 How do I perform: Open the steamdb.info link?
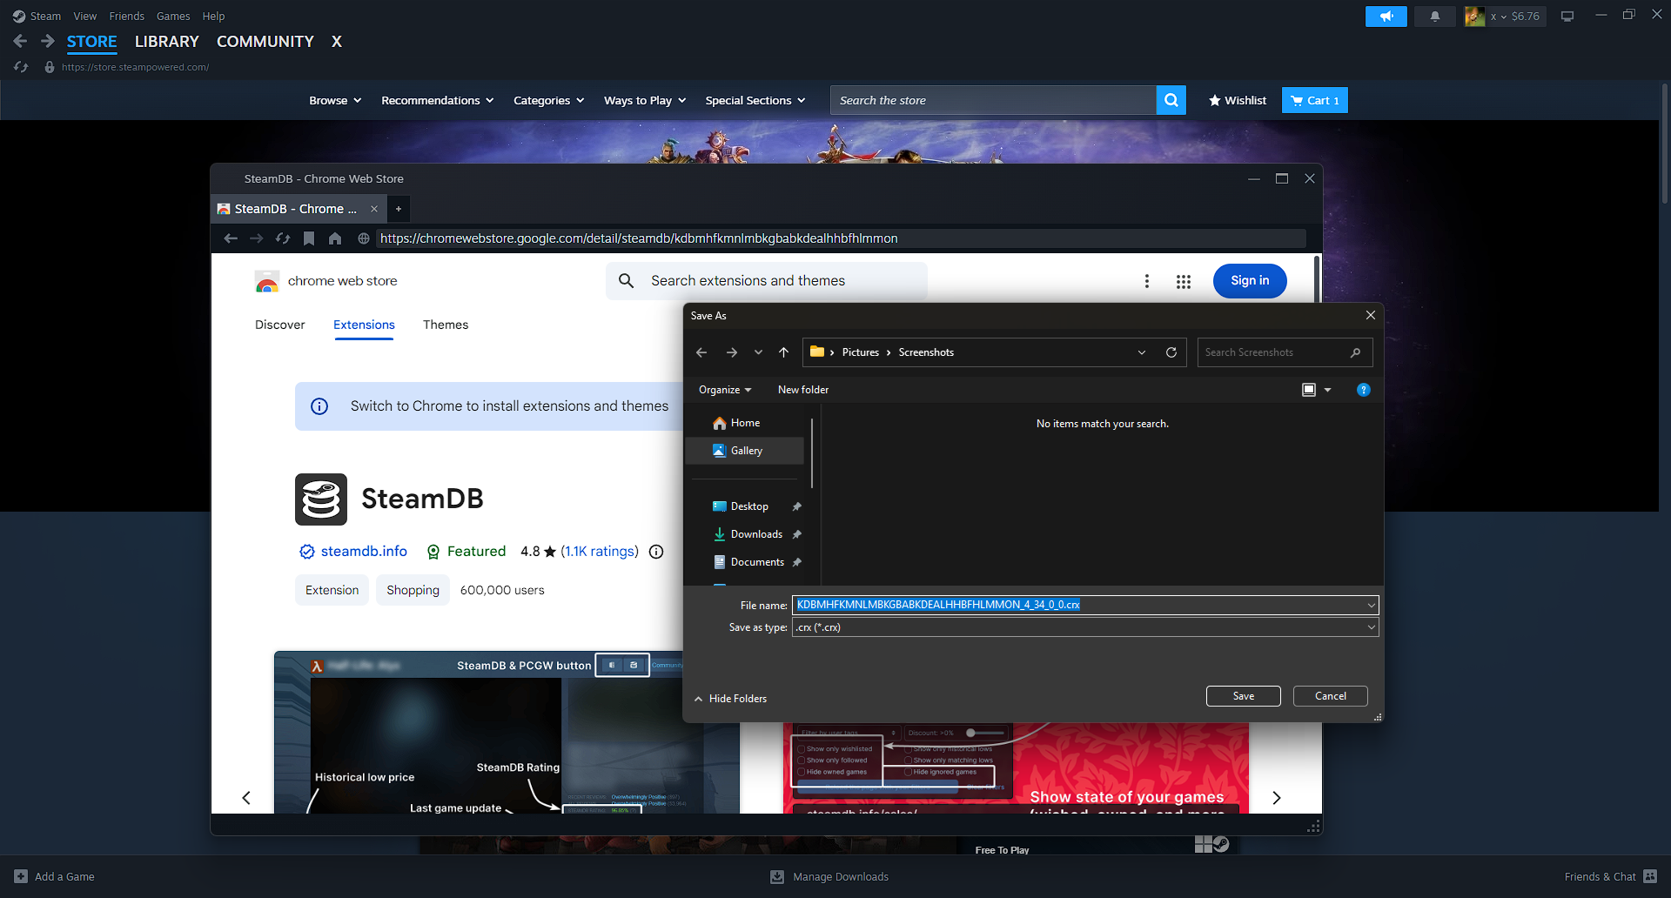click(364, 552)
